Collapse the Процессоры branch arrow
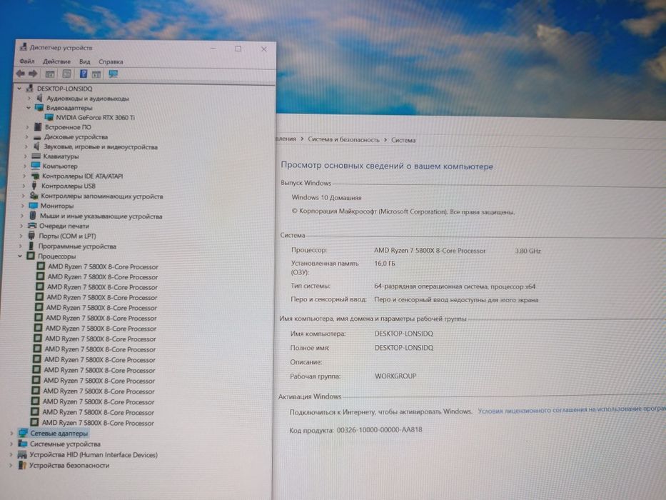The height and width of the screenshot is (500, 666). click(20, 256)
